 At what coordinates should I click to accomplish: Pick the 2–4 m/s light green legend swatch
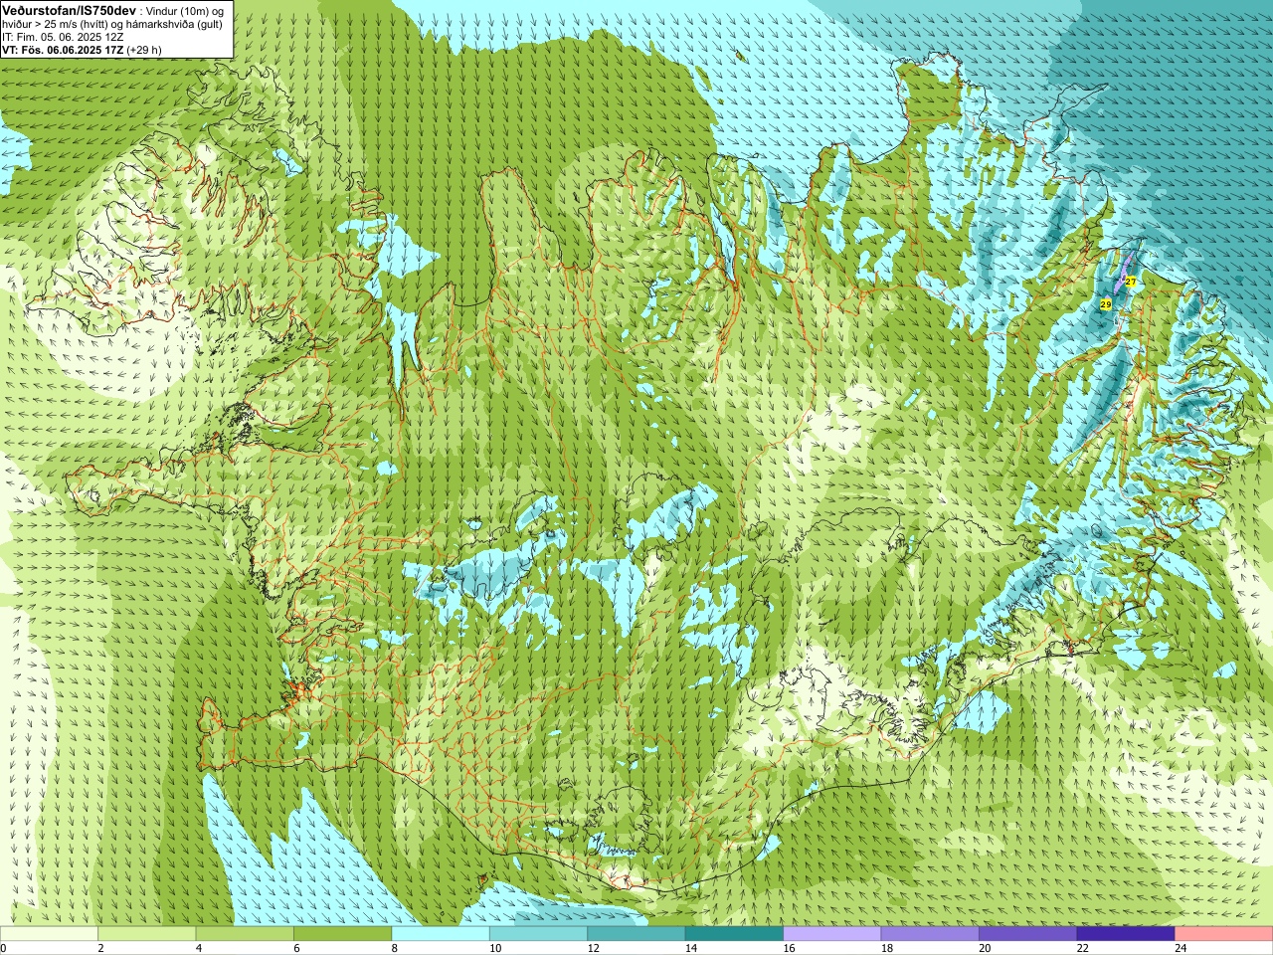click(147, 934)
